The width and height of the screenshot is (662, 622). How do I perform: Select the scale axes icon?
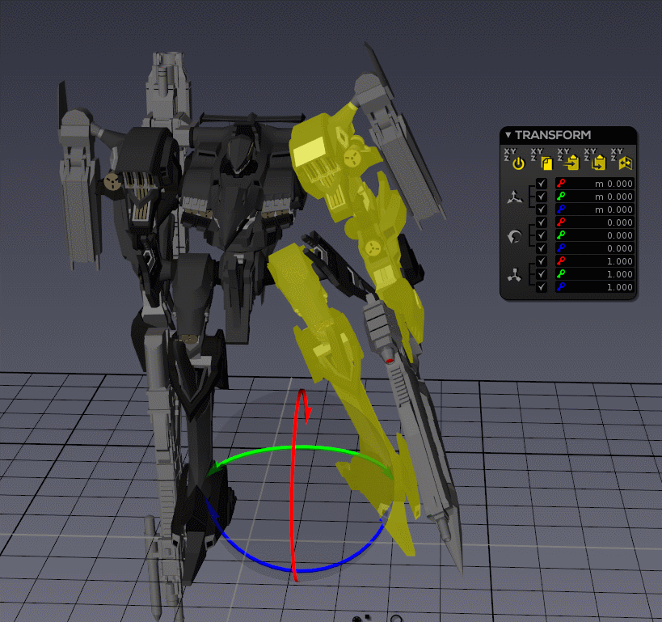tap(514, 275)
